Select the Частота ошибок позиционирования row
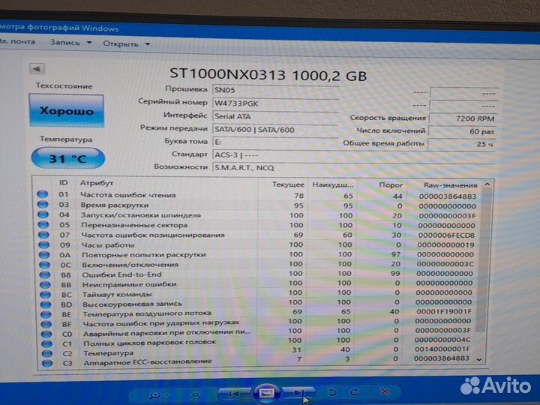This screenshot has width=540, height=405. (x=258, y=235)
